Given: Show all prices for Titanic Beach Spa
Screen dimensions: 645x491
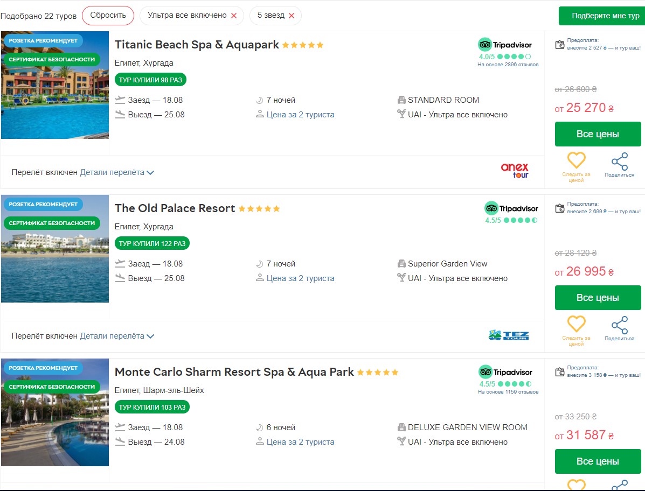Looking at the screenshot, I should point(598,134).
